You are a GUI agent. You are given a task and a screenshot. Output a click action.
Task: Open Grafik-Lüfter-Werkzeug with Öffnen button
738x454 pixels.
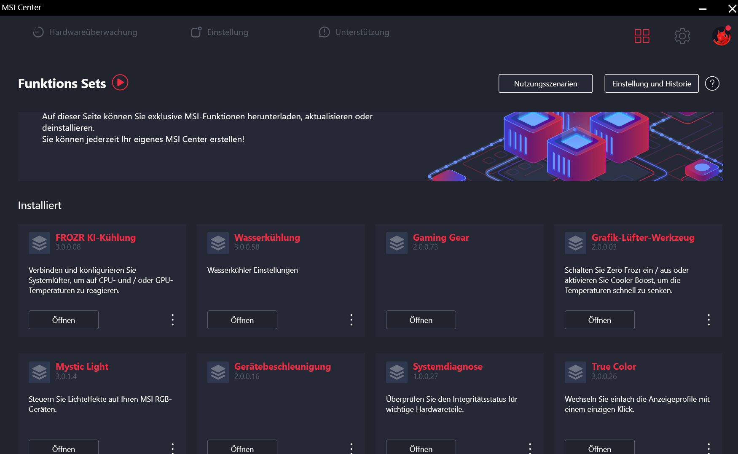pyautogui.click(x=600, y=320)
